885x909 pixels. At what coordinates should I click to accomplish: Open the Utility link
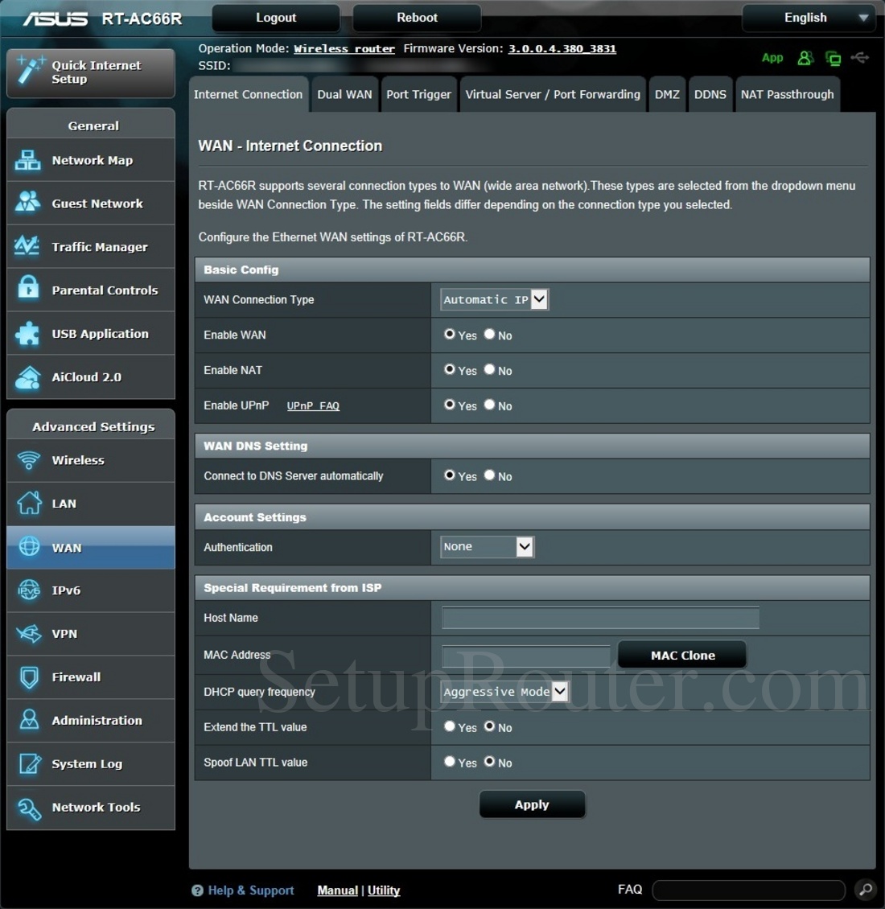click(x=384, y=890)
